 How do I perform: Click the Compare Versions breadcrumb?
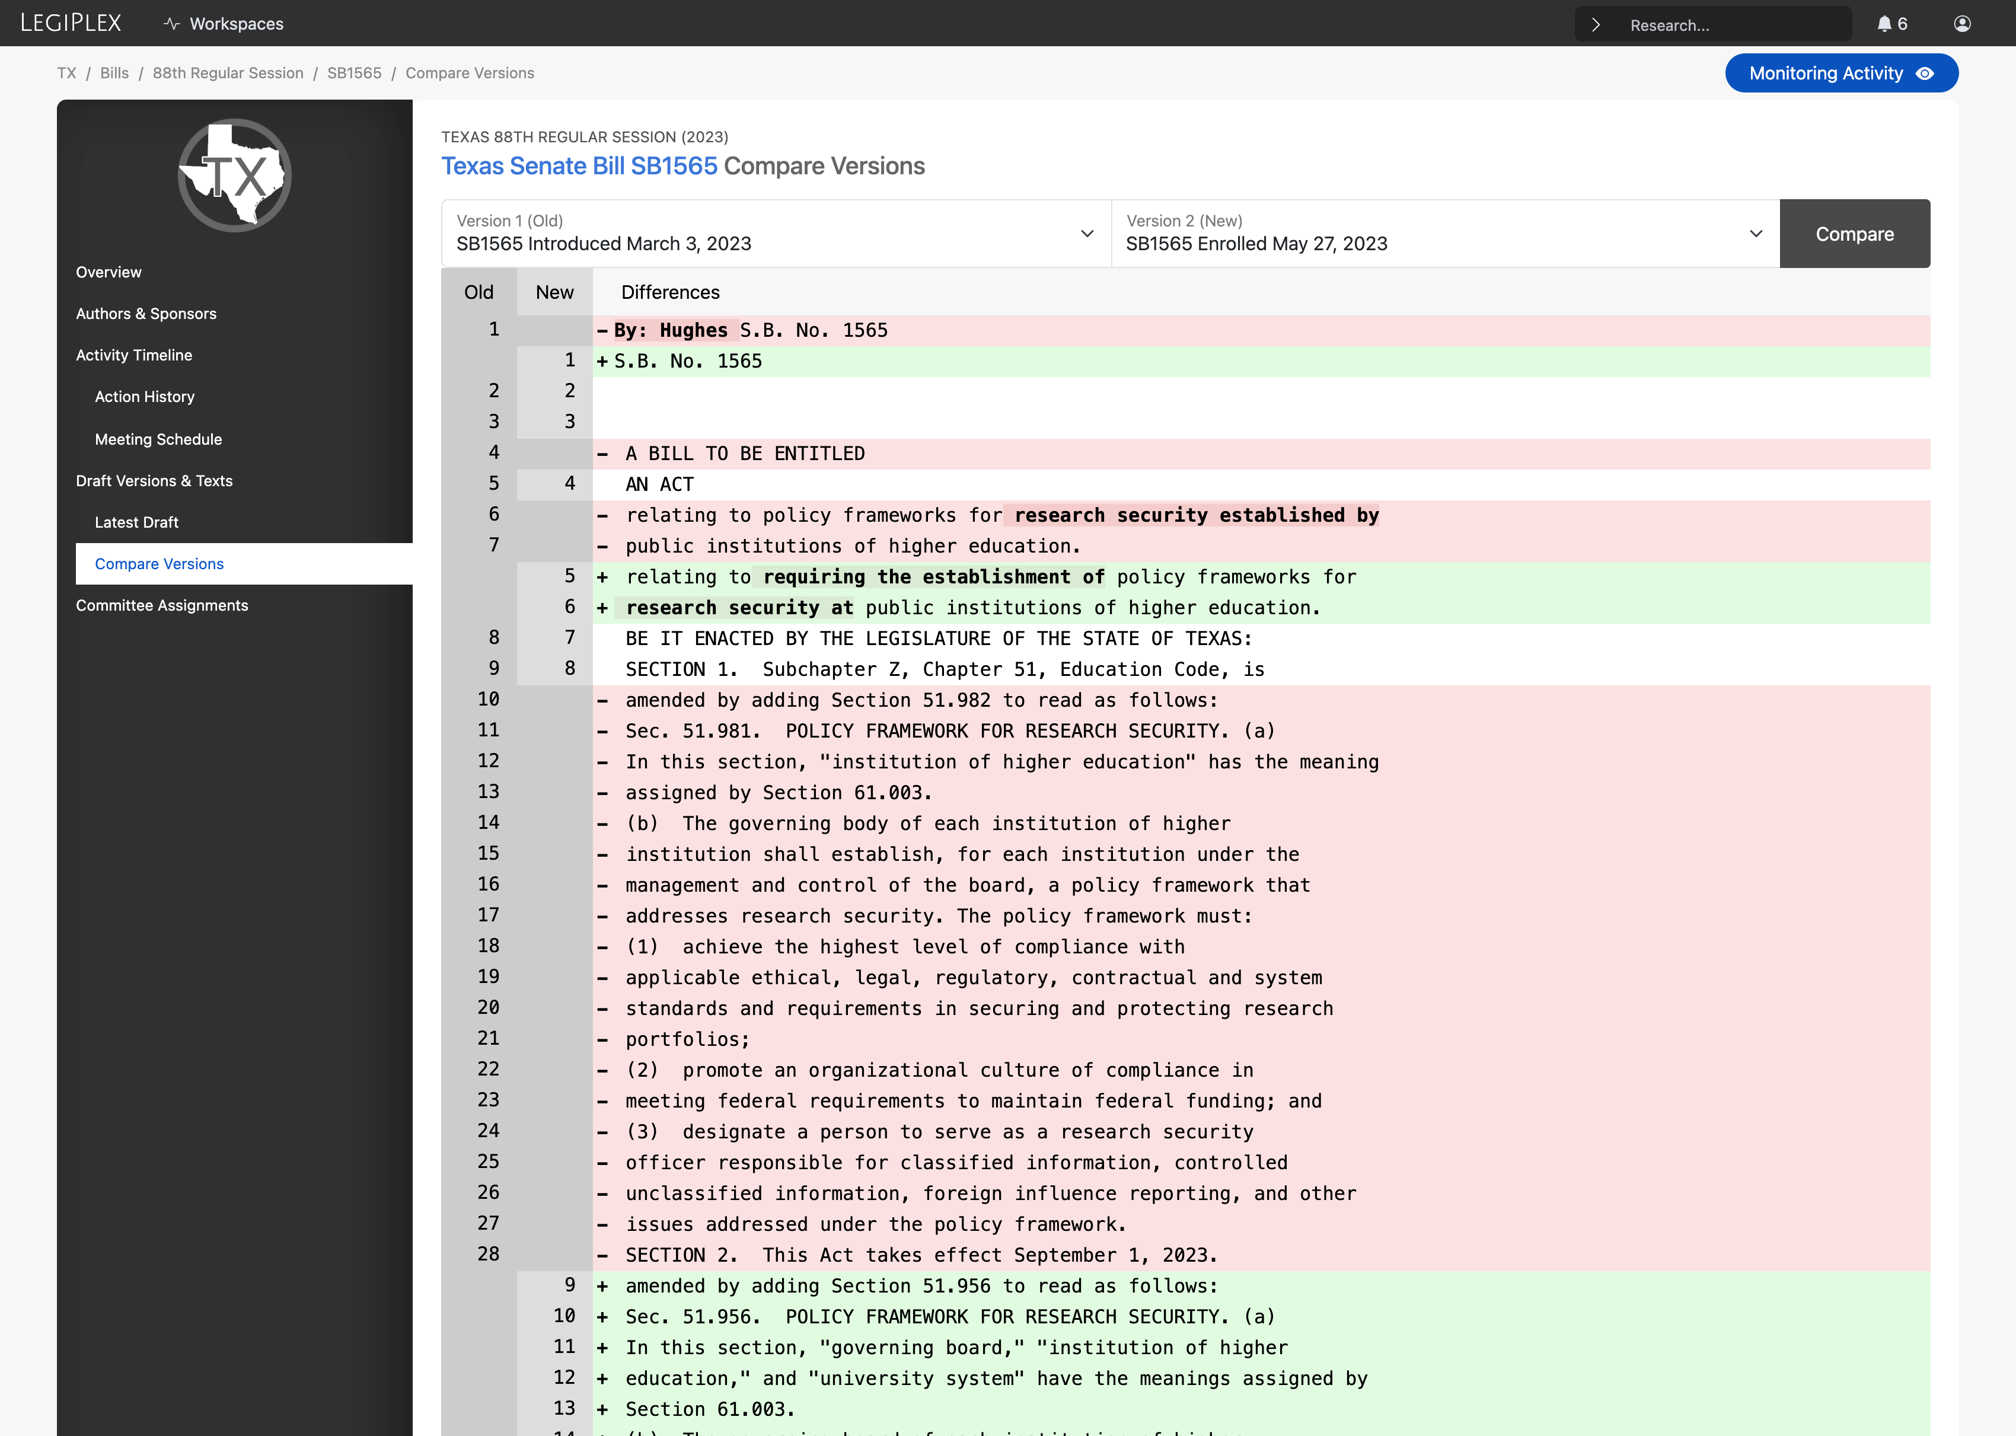pos(470,74)
